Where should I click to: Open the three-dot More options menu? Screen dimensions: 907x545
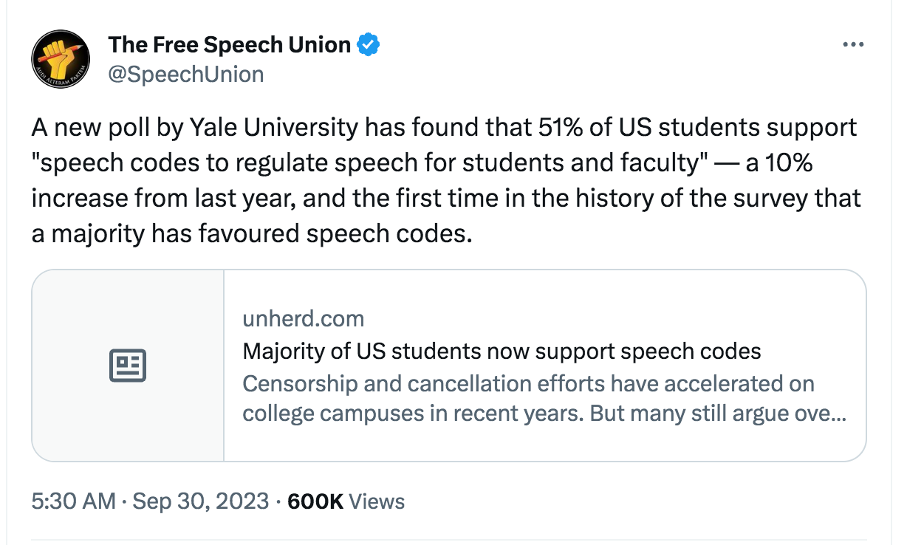[x=853, y=45]
